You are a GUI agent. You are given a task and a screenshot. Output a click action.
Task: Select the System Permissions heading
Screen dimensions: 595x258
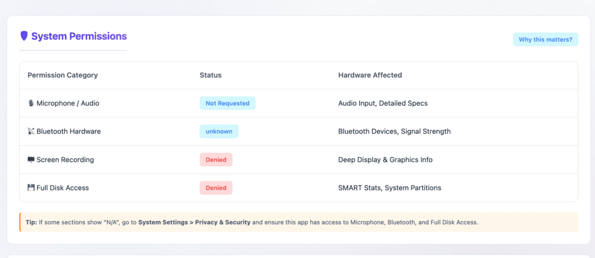coord(79,37)
